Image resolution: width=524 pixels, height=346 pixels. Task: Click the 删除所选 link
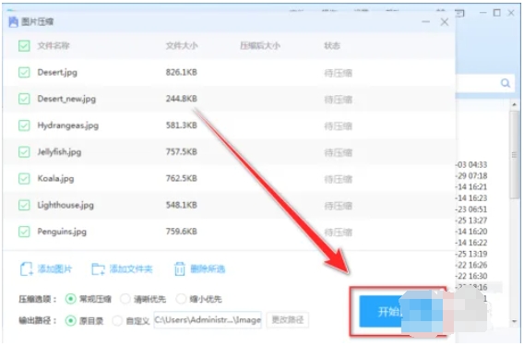coord(208,268)
